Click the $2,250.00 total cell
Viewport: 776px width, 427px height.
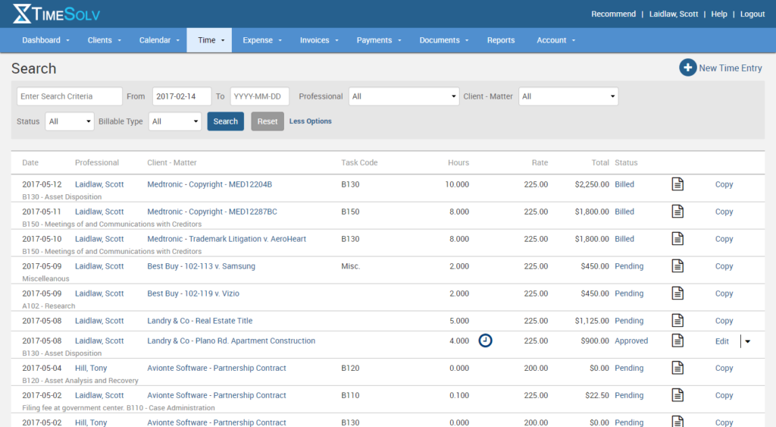click(x=592, y=184)
